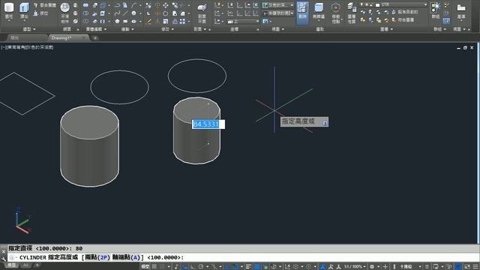Open the 1:1/100% annotation scale dropdown
The image size is (480, 270).
[x=355, y=267]
